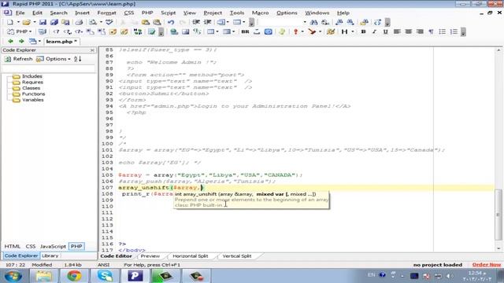Image resolution: width=504 pixels, height=283 pixels.
Task: Click the Undo arrow icon
Action: 171,22
